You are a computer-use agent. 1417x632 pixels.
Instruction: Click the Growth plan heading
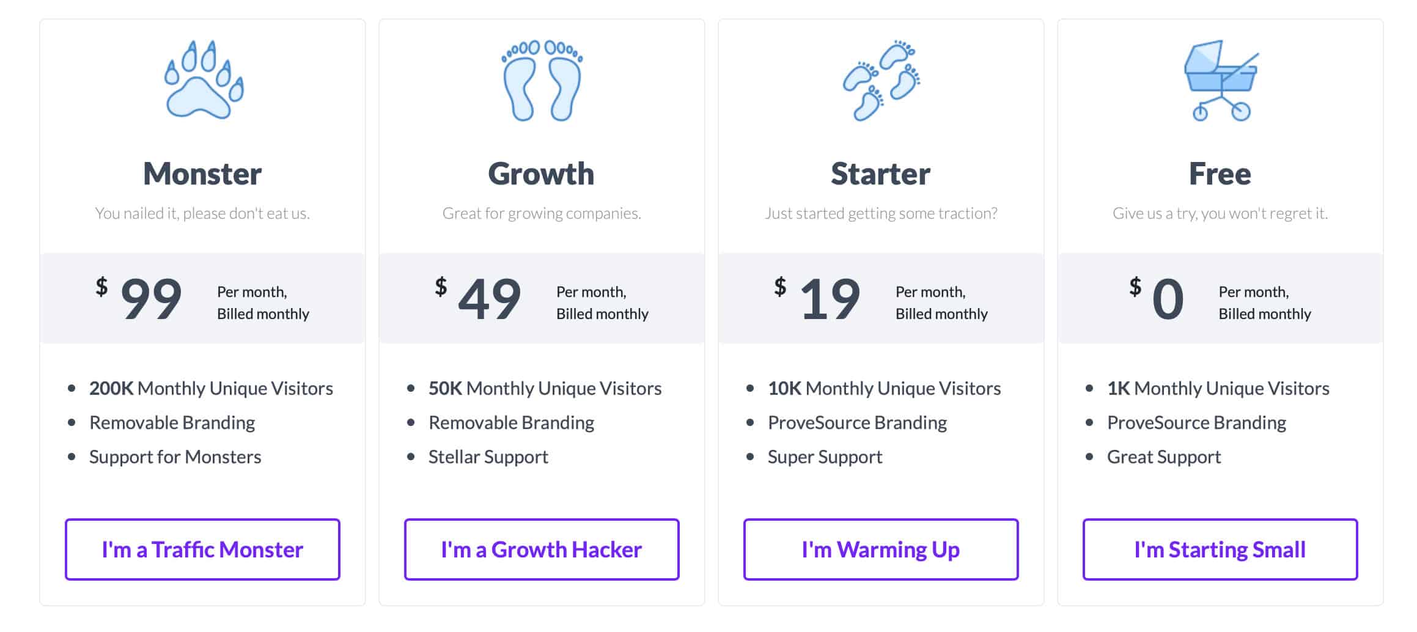point(542,174)
